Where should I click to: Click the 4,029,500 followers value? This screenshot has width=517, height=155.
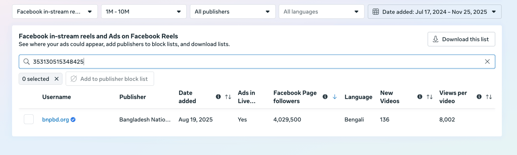point(287,120)
